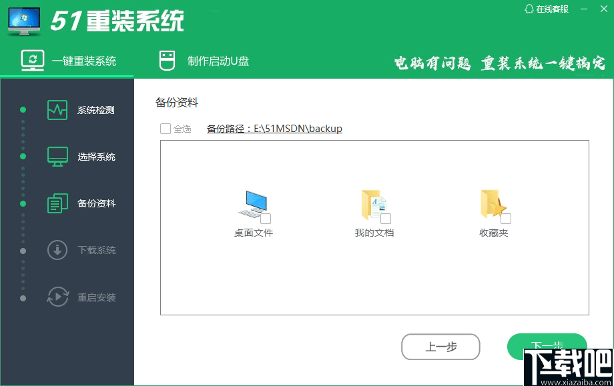The image size is (614, 386).
Task: Click progress dot beside 选择系统
Action: [x=23, y=157]
